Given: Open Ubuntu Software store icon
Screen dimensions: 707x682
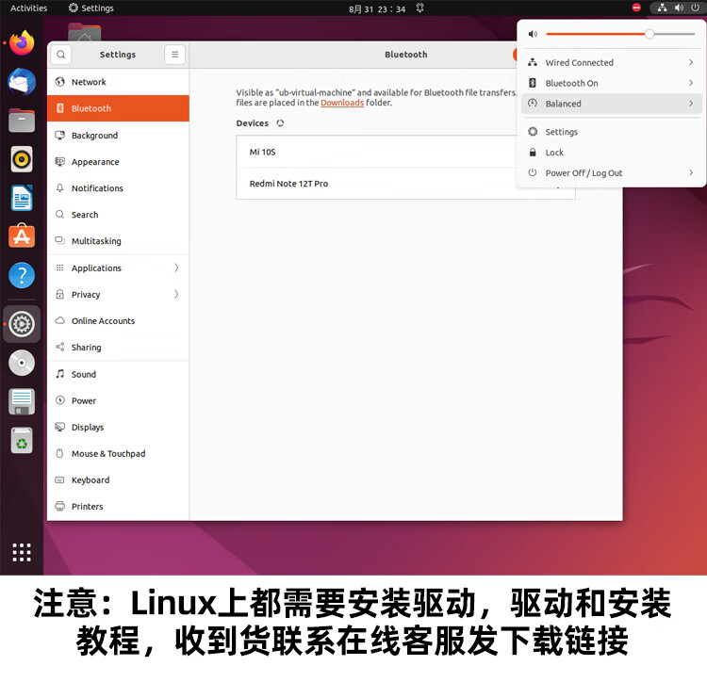Looking at the screenshot, I should pos(22,235).
